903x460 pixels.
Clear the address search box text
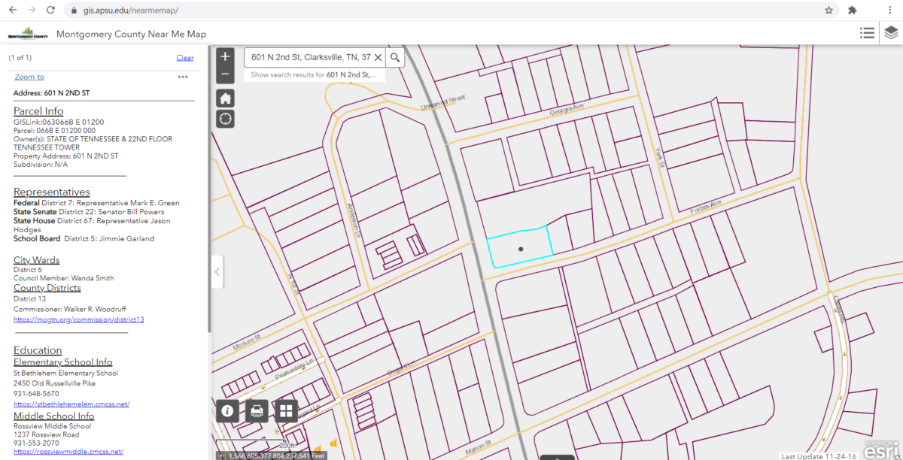coord(378,58)
